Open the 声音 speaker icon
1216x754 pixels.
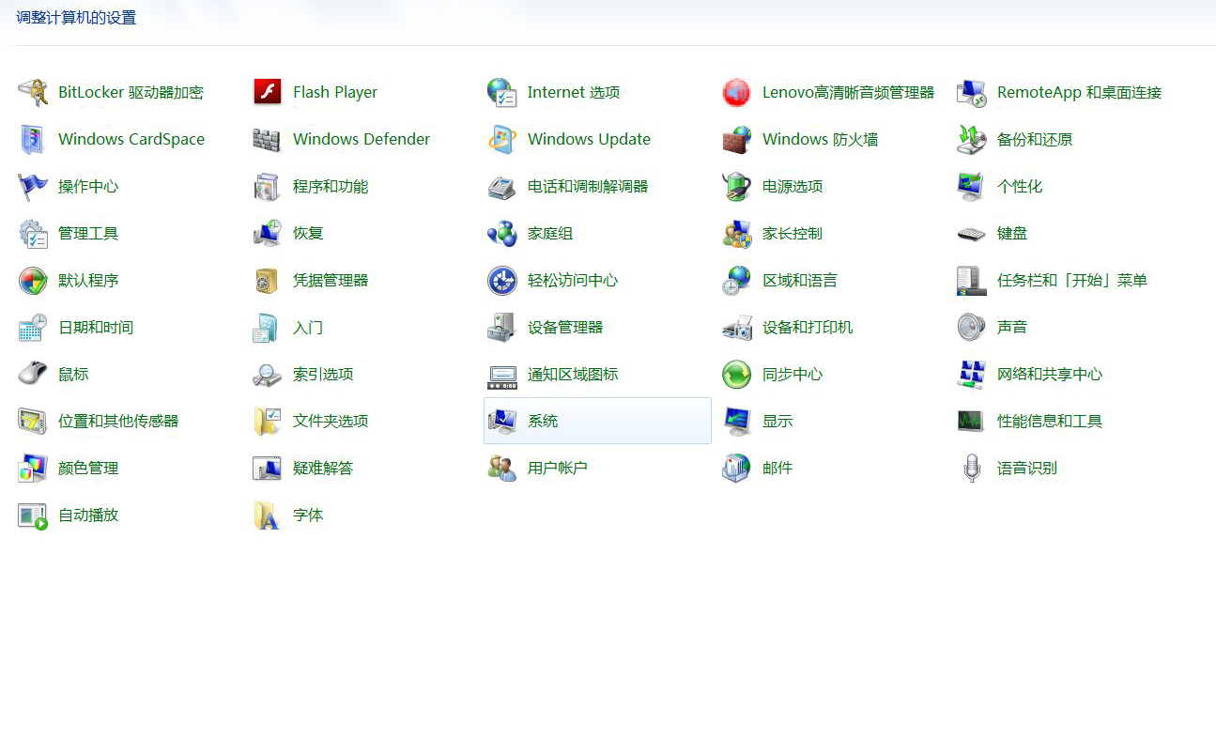point(972,327)
